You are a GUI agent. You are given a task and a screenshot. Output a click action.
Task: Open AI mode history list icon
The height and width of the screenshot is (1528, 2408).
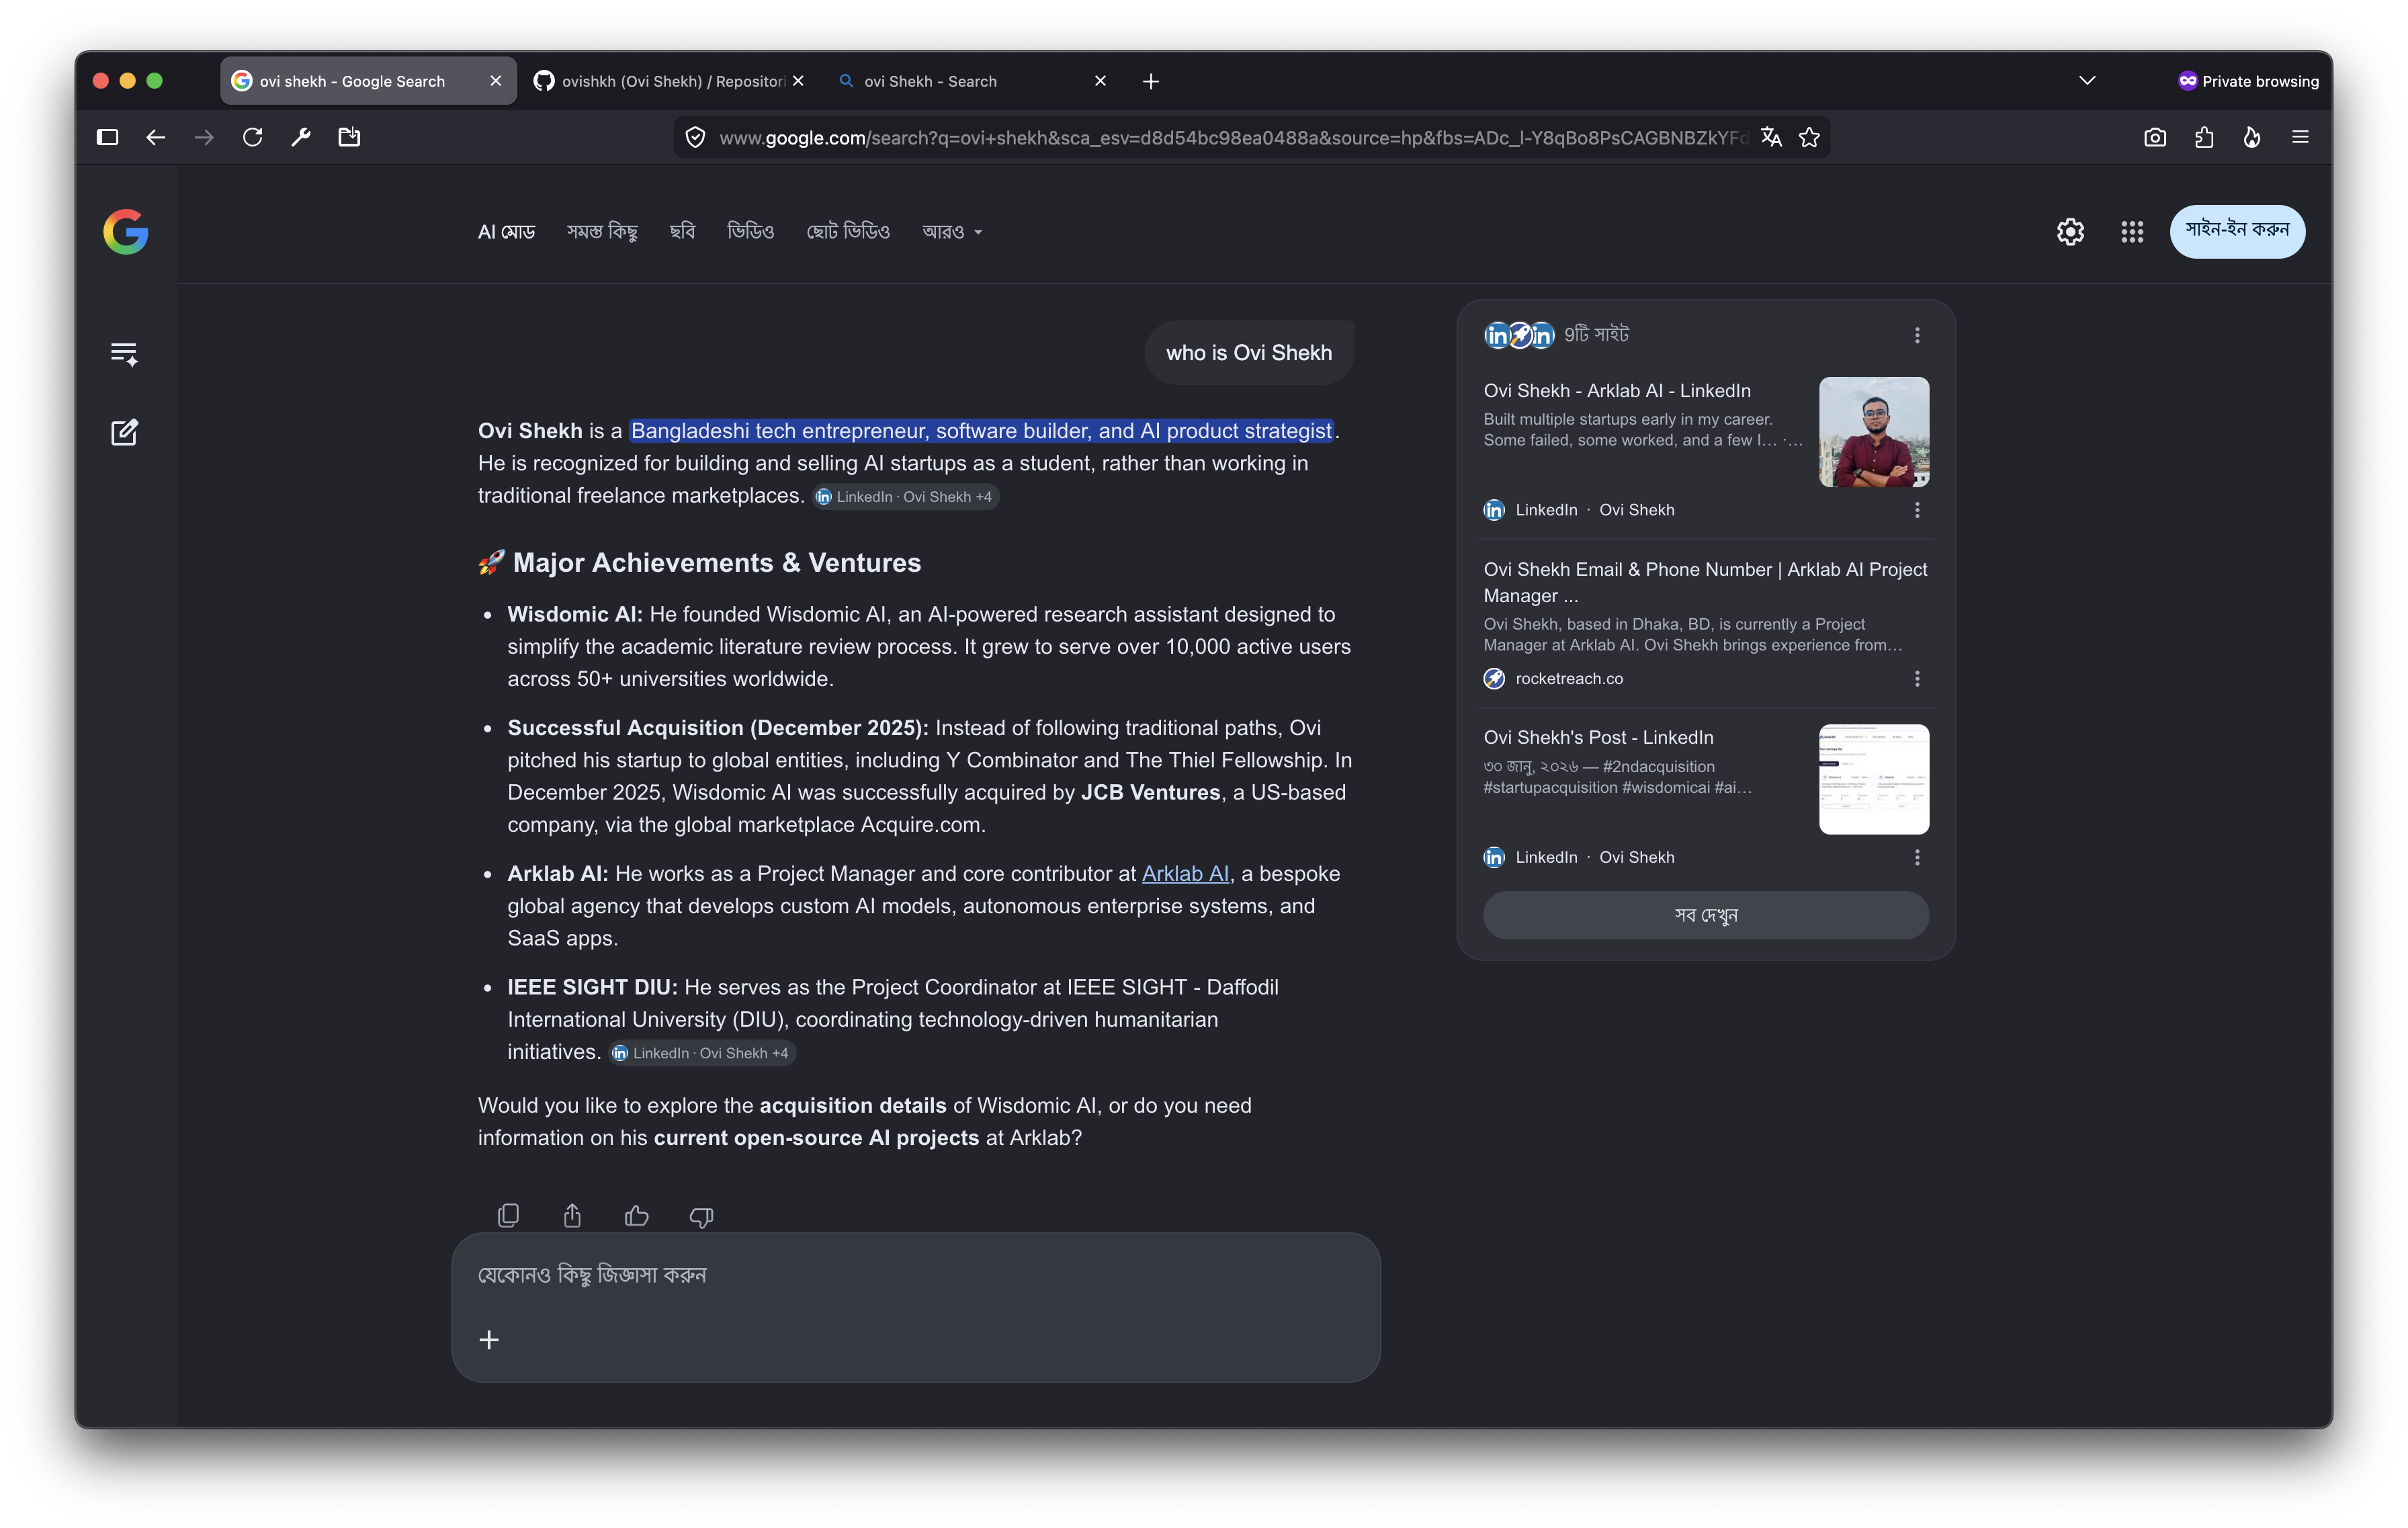[124, 354]
